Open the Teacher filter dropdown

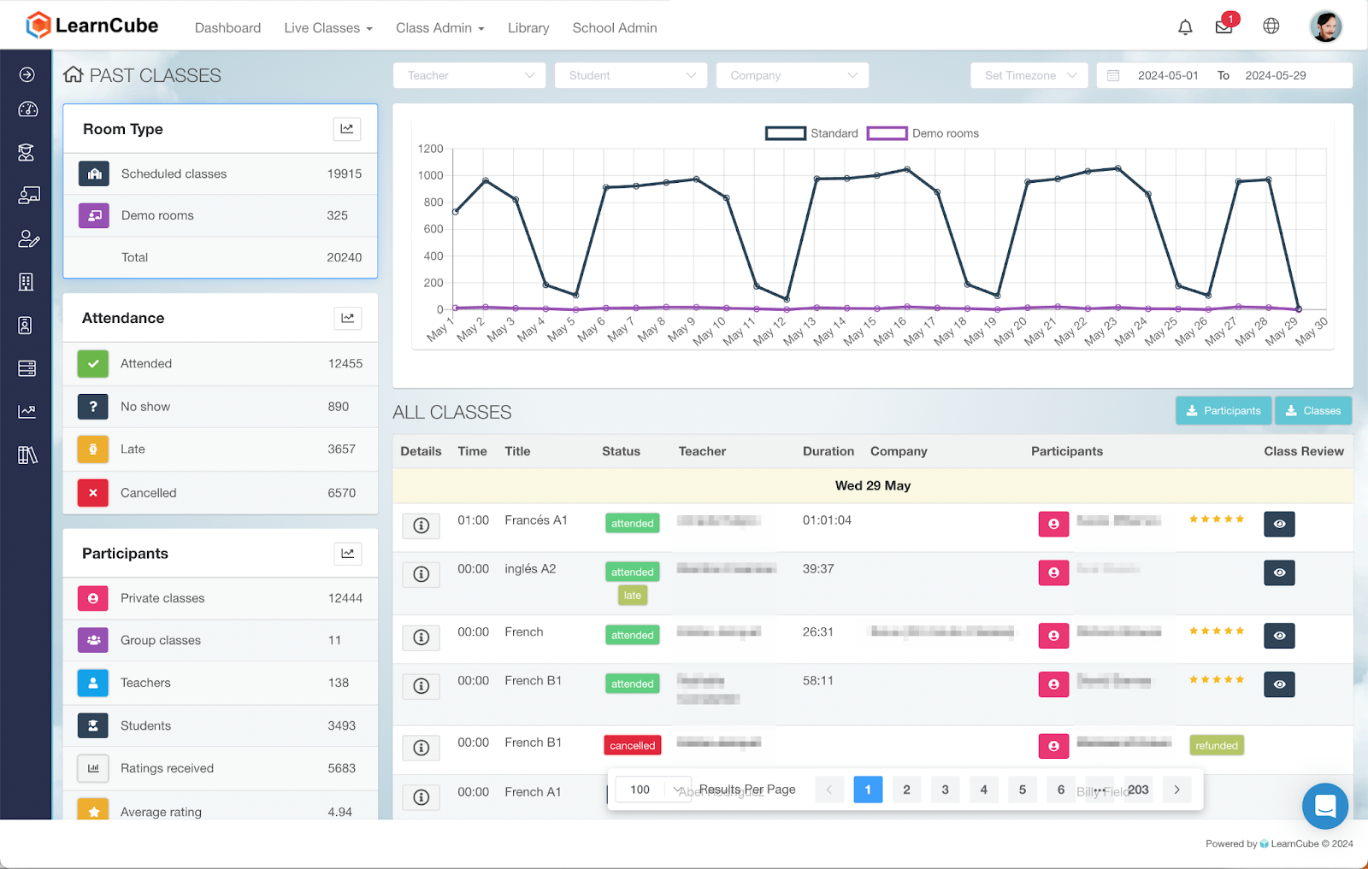(x=469, y=75)
